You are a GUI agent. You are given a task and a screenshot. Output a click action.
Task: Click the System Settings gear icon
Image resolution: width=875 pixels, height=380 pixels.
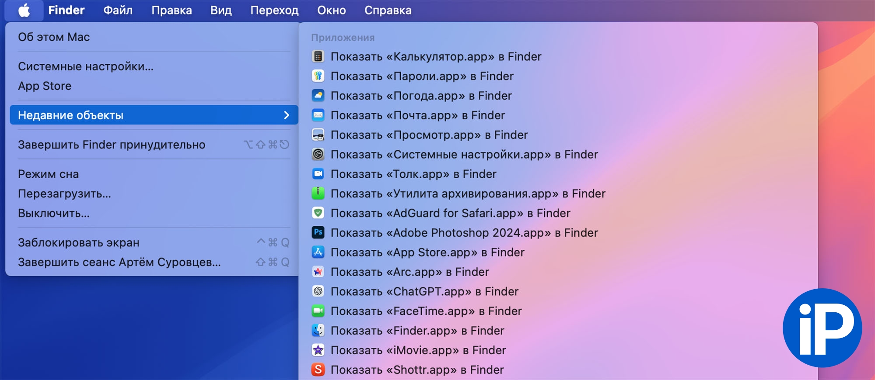click(318, 154)
